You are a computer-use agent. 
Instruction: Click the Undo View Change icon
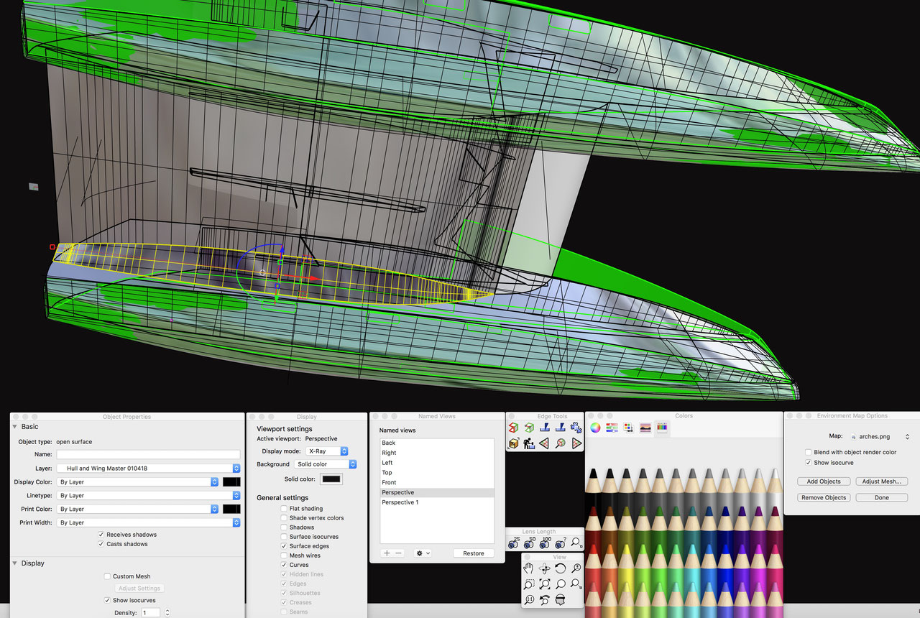(545, 599)
